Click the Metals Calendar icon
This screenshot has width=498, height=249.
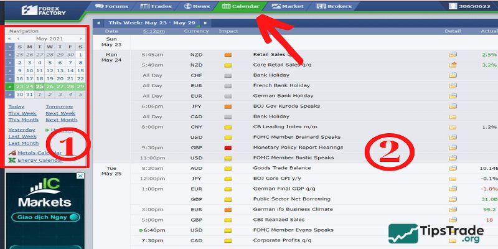click(12, 153)
